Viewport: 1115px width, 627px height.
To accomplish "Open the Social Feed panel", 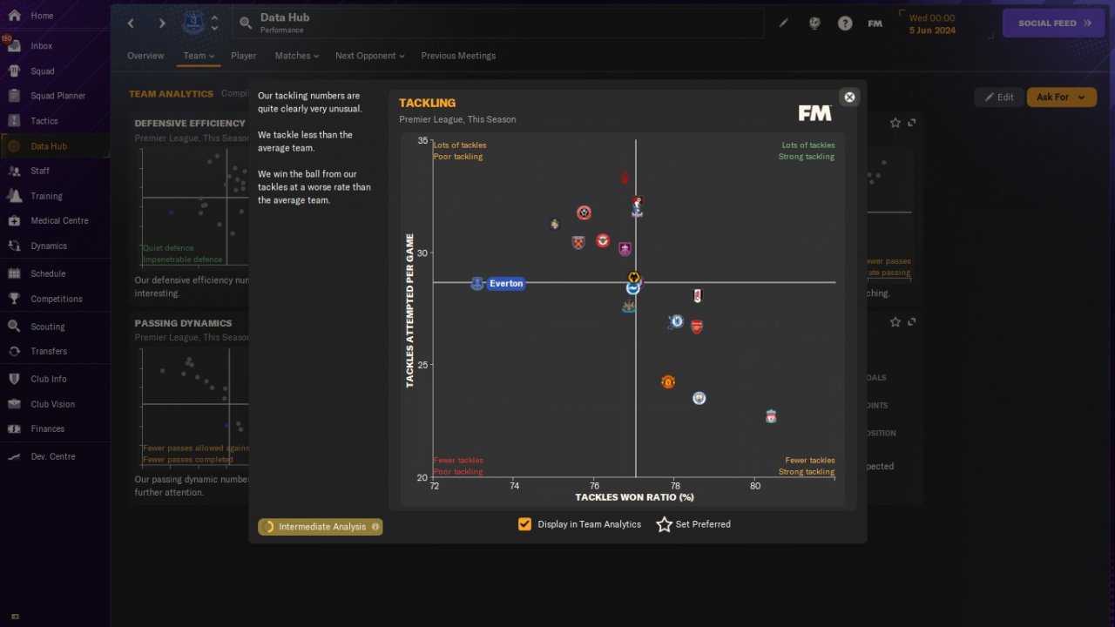I will tap(1054, 24).
